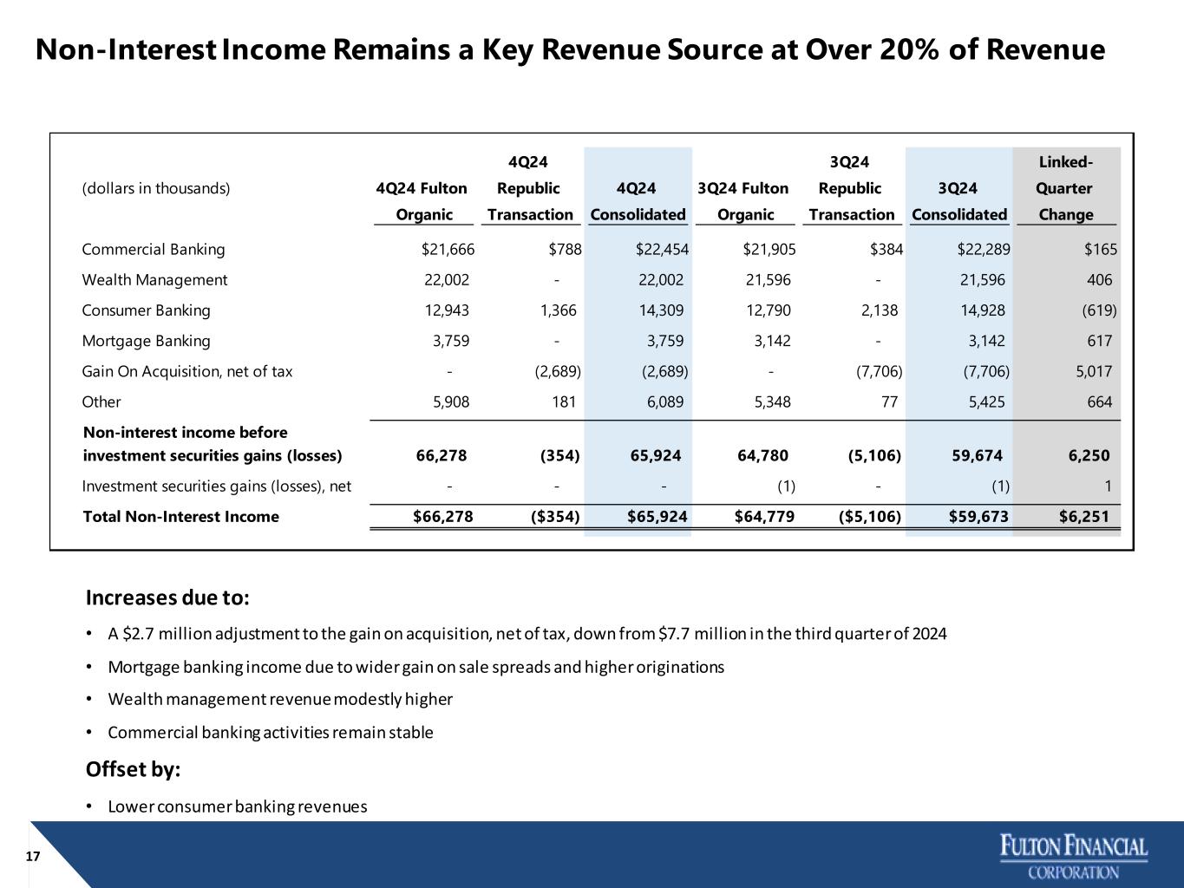Select the $22,289 consolidated value

point(984,250)
